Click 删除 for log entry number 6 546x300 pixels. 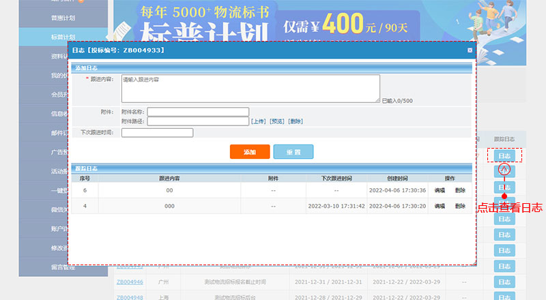click(x=461, y=190)
